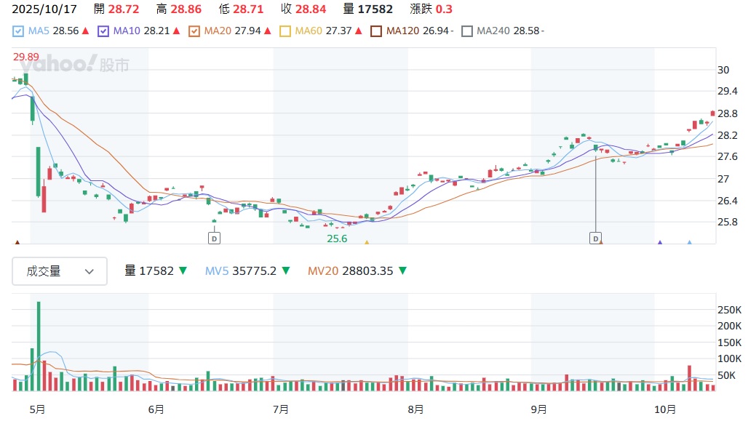Screen dimensions: 748x421
Task: Click the D dividend marker in June
Action: (214, 238)
